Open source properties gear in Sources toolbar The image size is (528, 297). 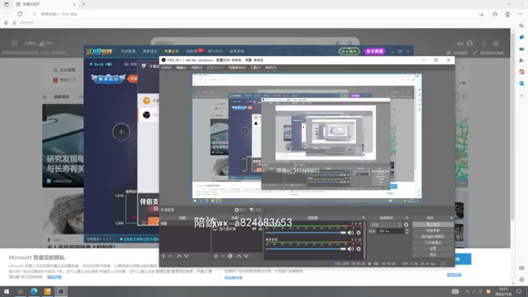point(230,256)
